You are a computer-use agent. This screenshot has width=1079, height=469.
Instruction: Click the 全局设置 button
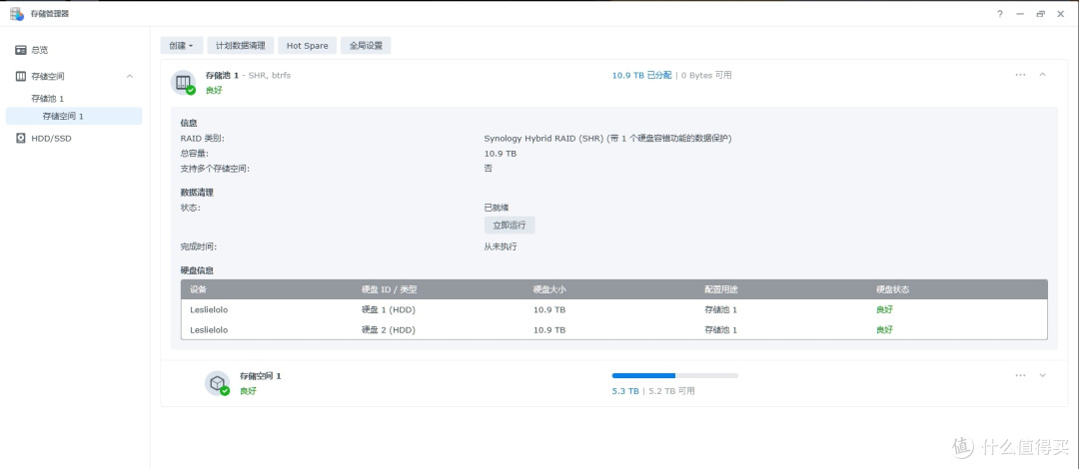[x=366, y=45]
